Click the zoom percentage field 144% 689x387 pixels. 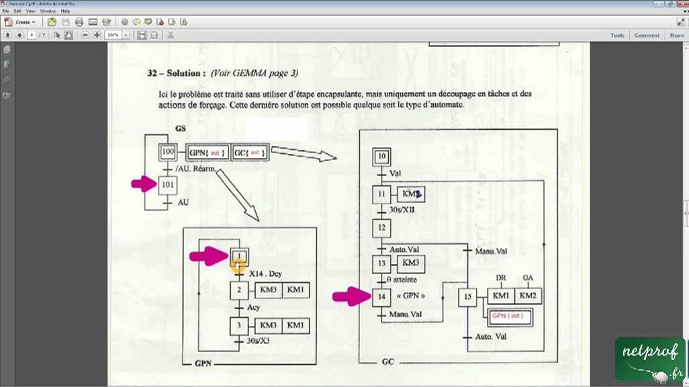(113, 35)
